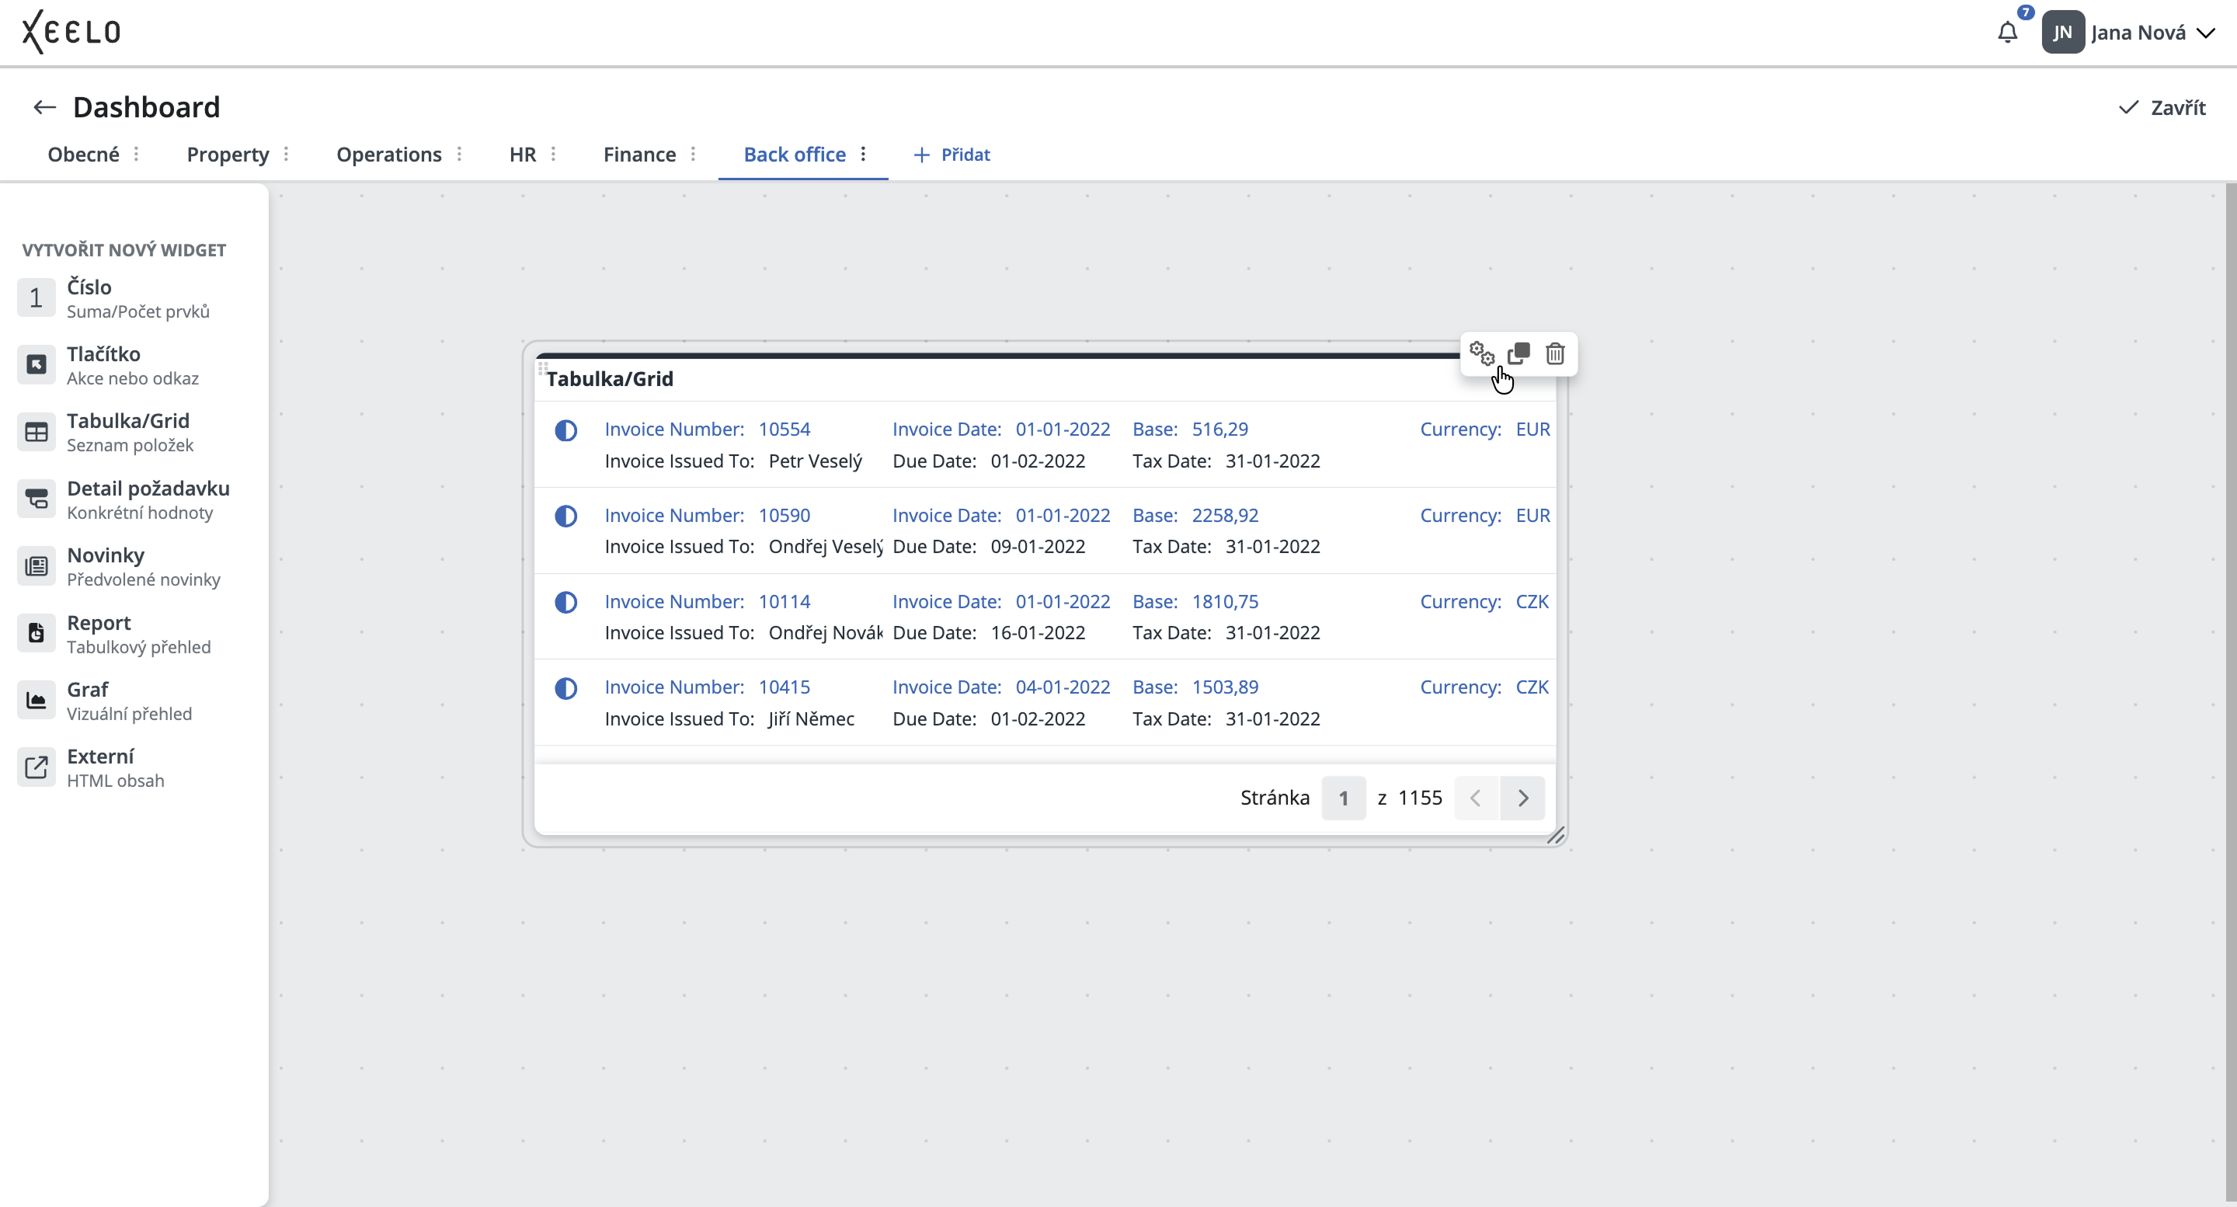The image size is (2237, 1207).
Task: Click Base value 2258,92
Action: [1224, 515]
